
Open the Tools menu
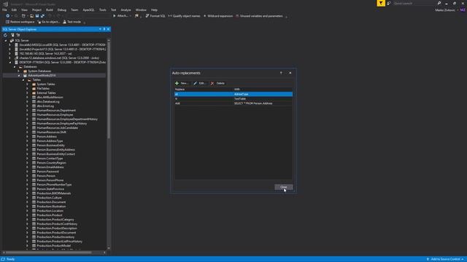point(102,9)
